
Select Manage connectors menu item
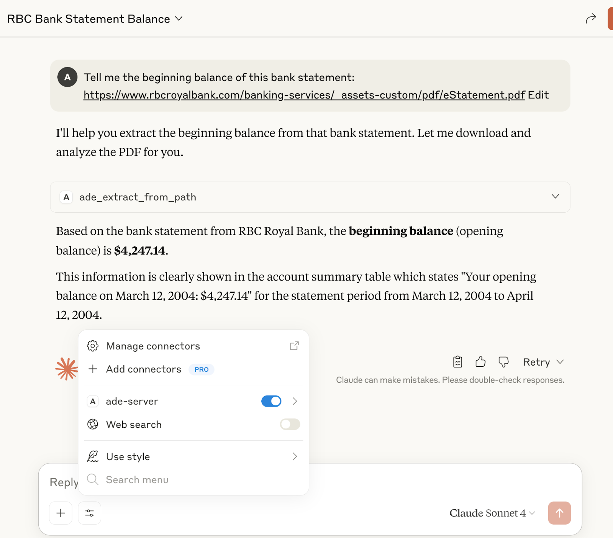[x=153, y=346]
